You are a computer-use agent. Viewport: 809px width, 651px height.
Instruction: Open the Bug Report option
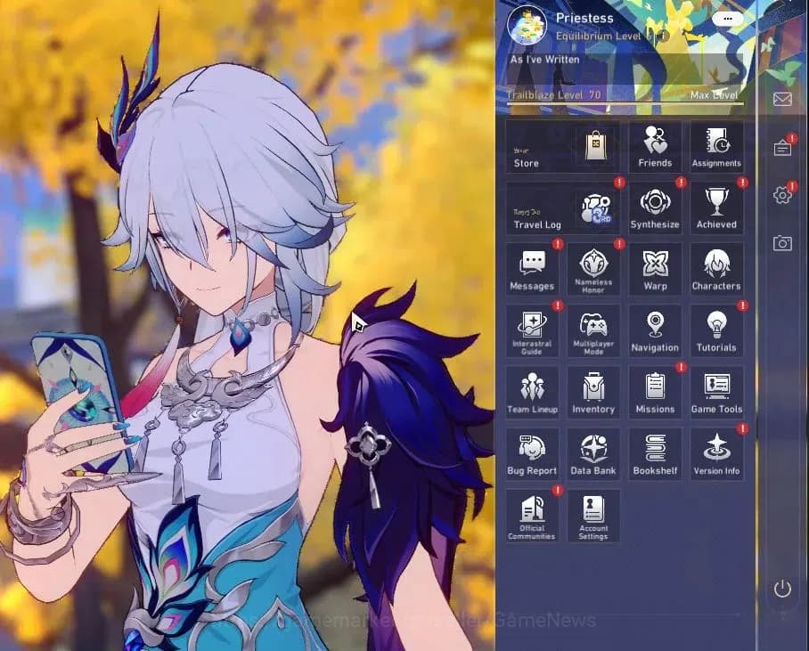click(x=532, y=454)
